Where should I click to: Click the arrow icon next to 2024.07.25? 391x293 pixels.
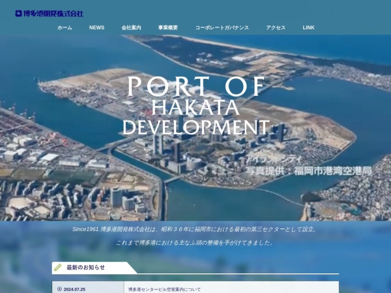coord(59,289)
